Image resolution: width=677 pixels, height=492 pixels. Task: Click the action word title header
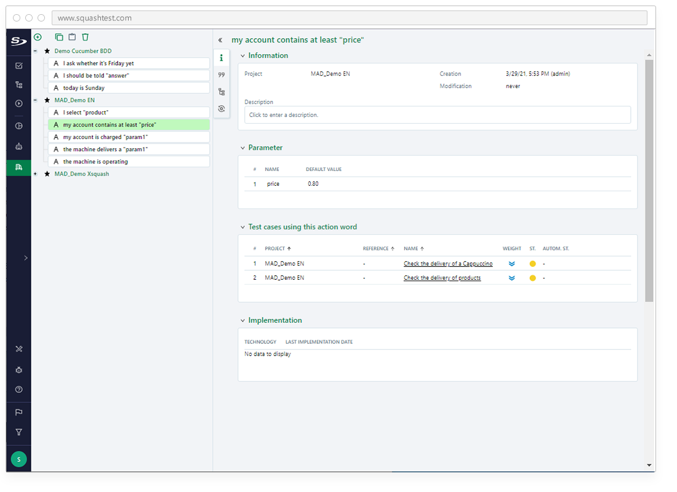pos(297,40)
